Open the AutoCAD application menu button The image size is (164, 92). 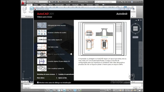coord(23,3)
